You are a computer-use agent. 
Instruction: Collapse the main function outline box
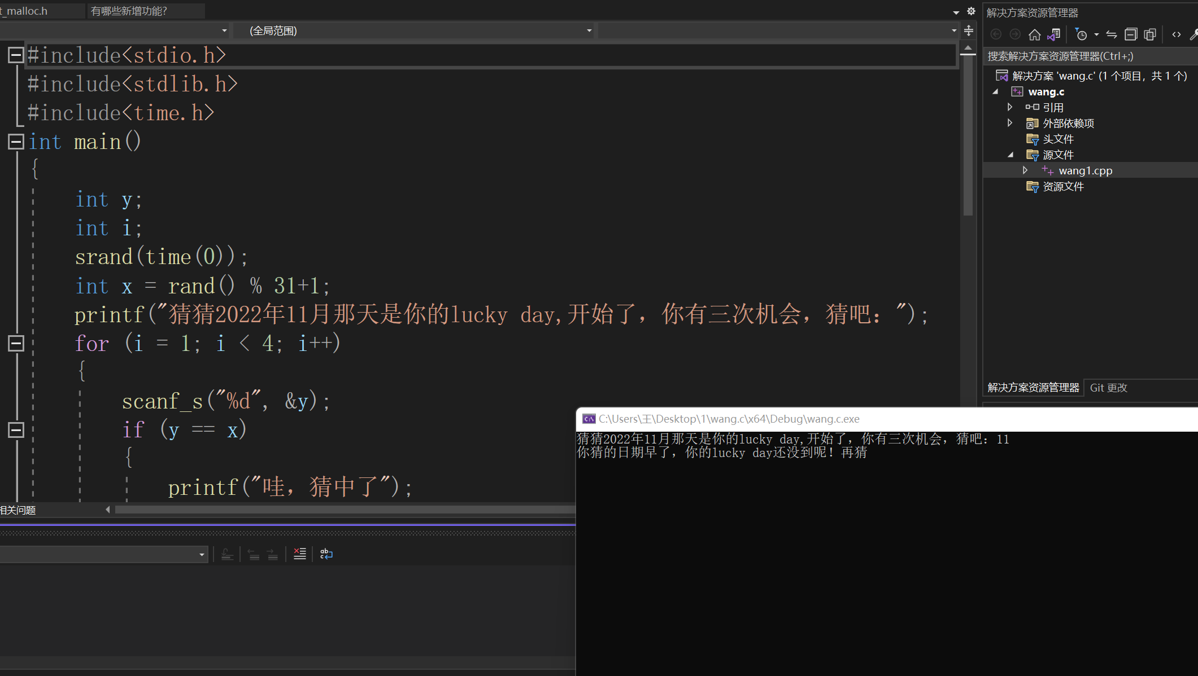click(x=16, y=142)
